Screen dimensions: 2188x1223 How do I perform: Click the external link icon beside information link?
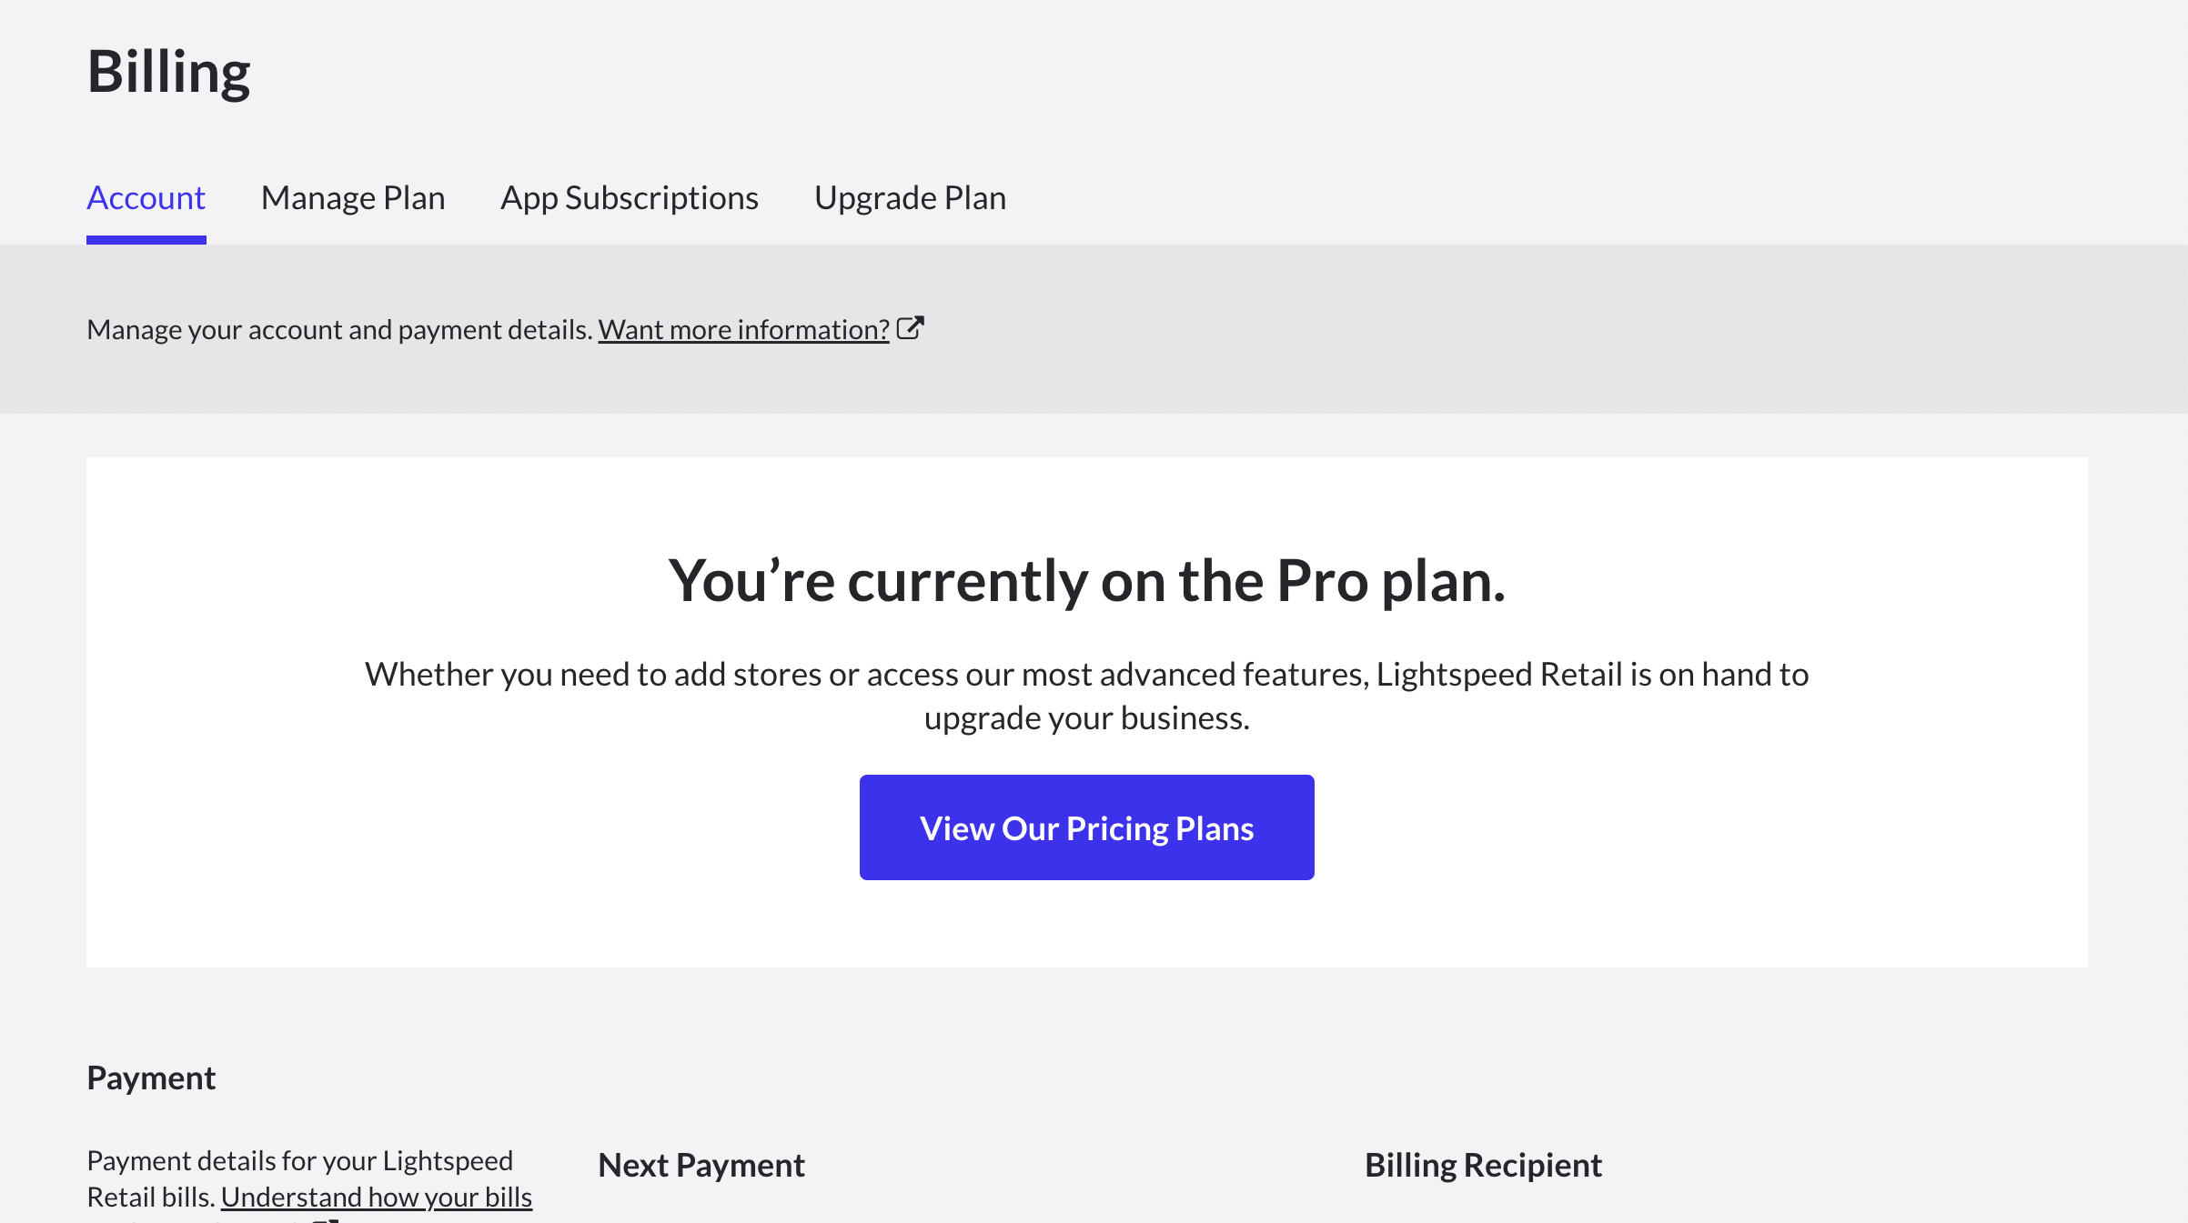(x=910, y=328)
